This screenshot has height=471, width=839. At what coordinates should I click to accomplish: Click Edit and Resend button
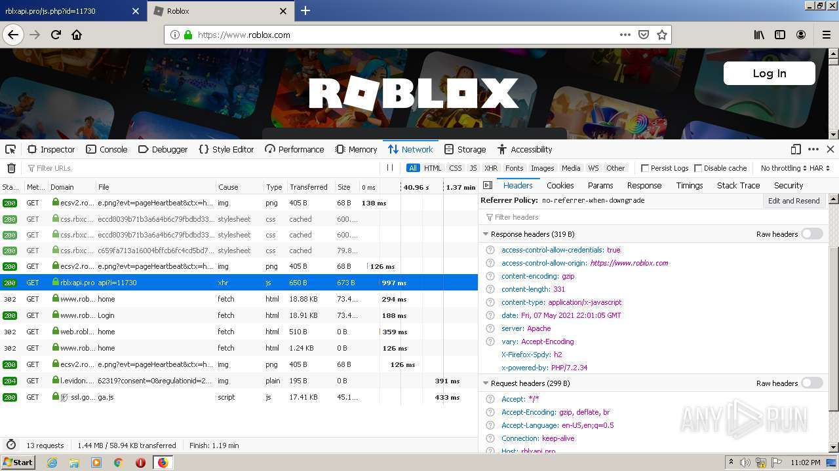[794, 201]
